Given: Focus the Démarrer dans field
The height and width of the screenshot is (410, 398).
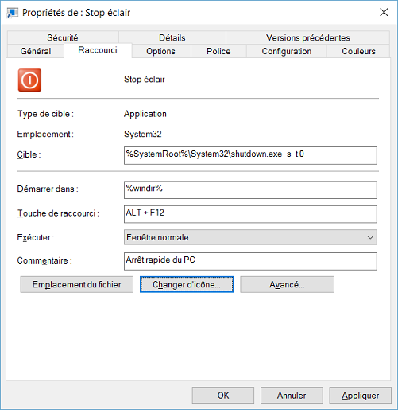Looking at the screenshot, I should point(250,189).
